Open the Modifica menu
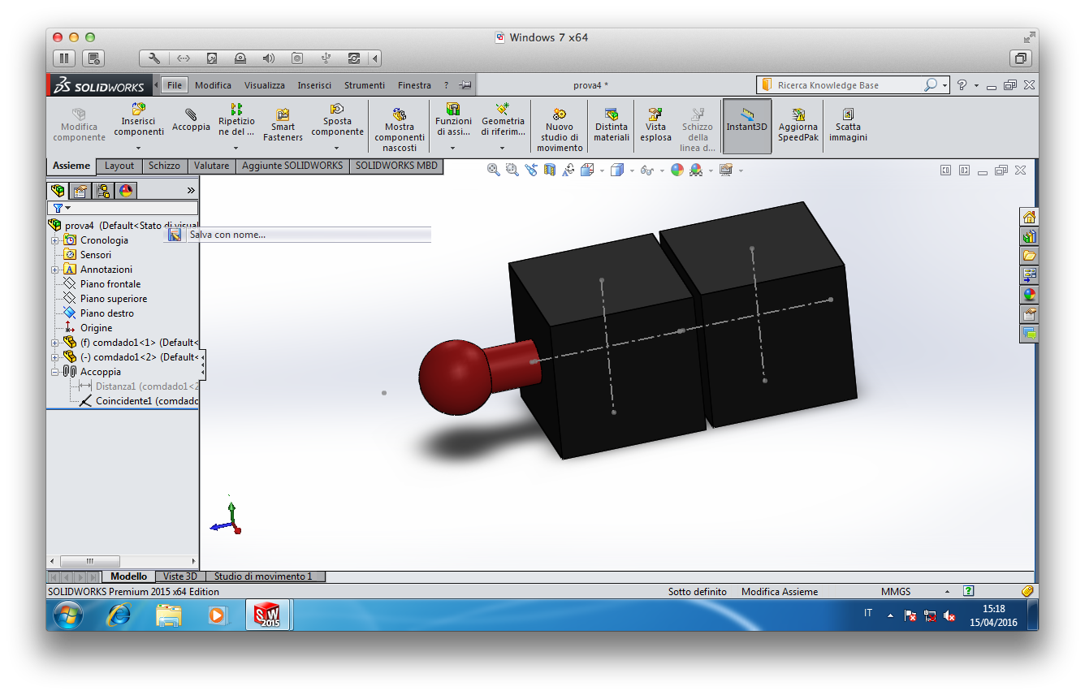This screenshot has width=1085, height=695. click(213, 85)
